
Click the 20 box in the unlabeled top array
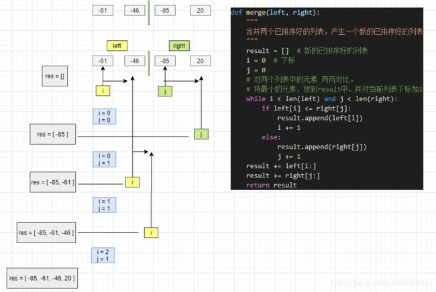click(x=200, y=11)
